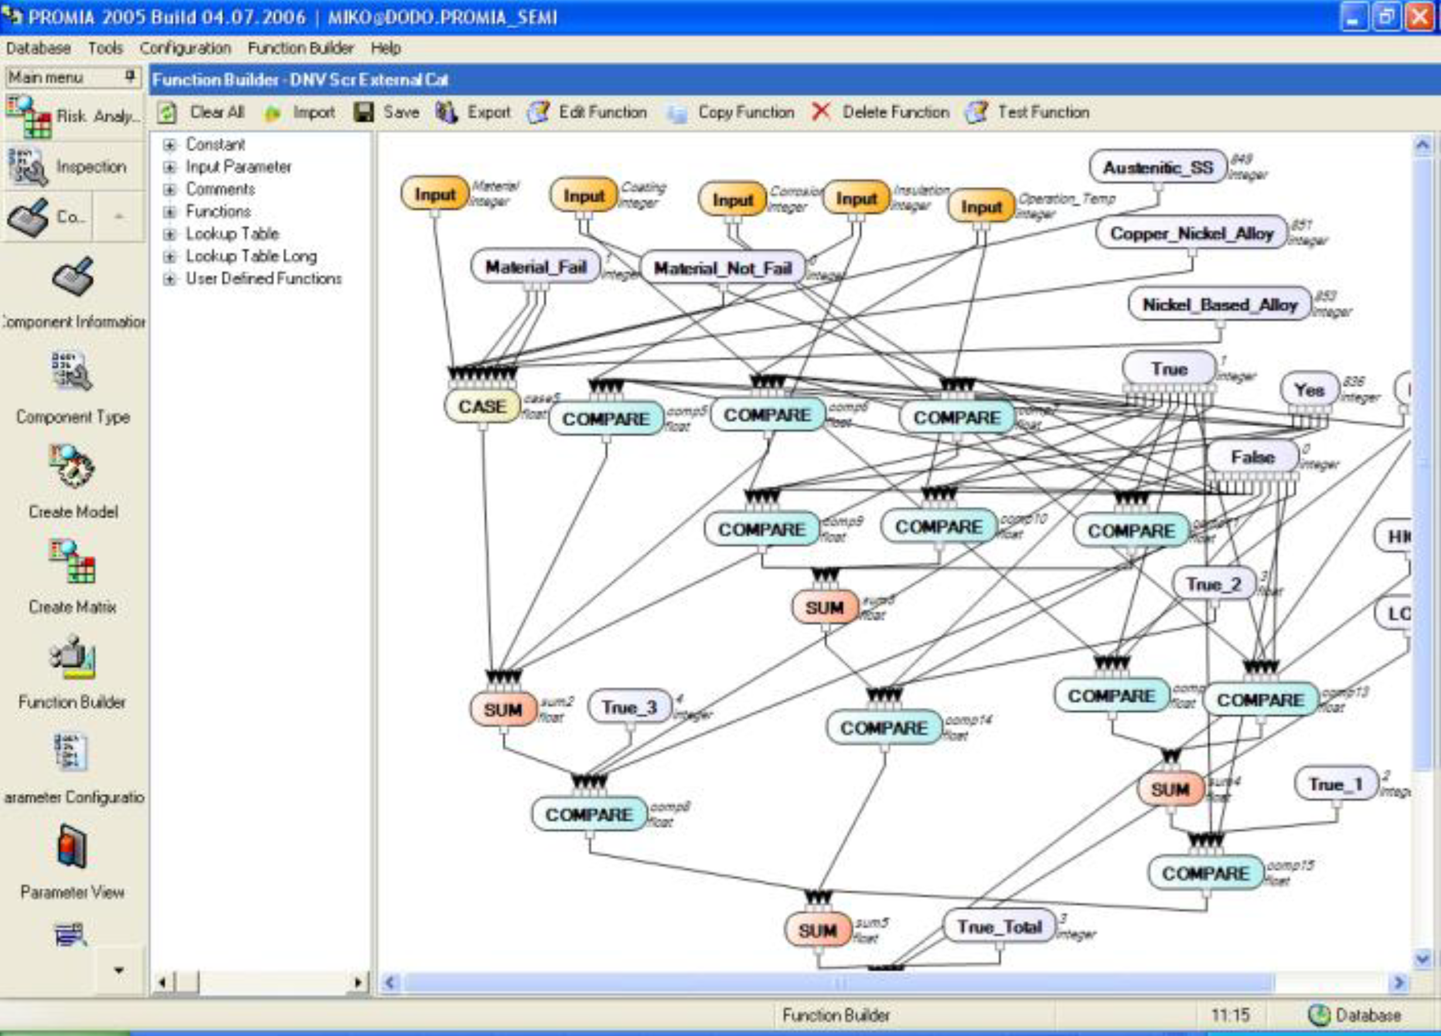Open the Create Matrix icon

[73, 561]
